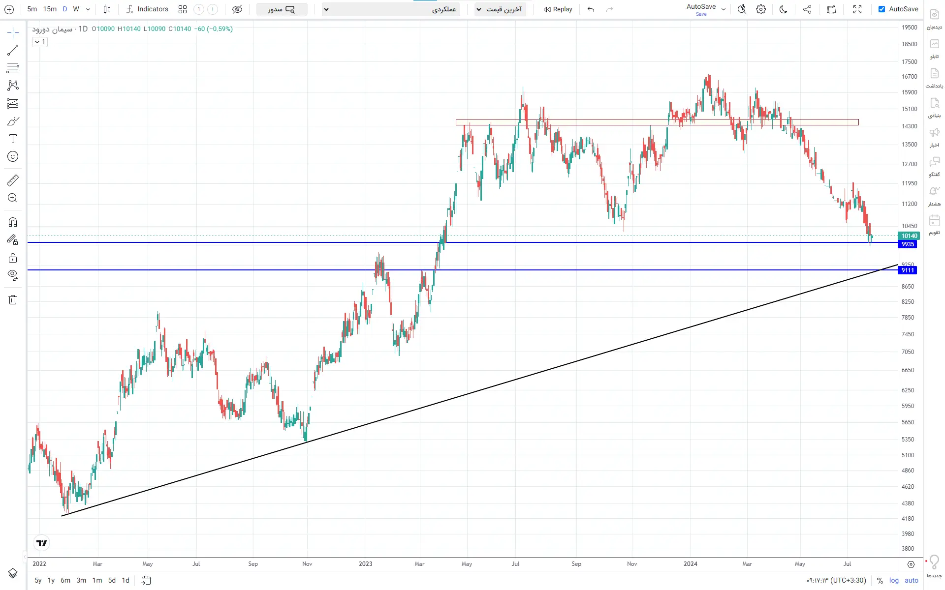This screenshot has width=945, height=590.
Task: Open the اخبار news panel
Action: 934,137
